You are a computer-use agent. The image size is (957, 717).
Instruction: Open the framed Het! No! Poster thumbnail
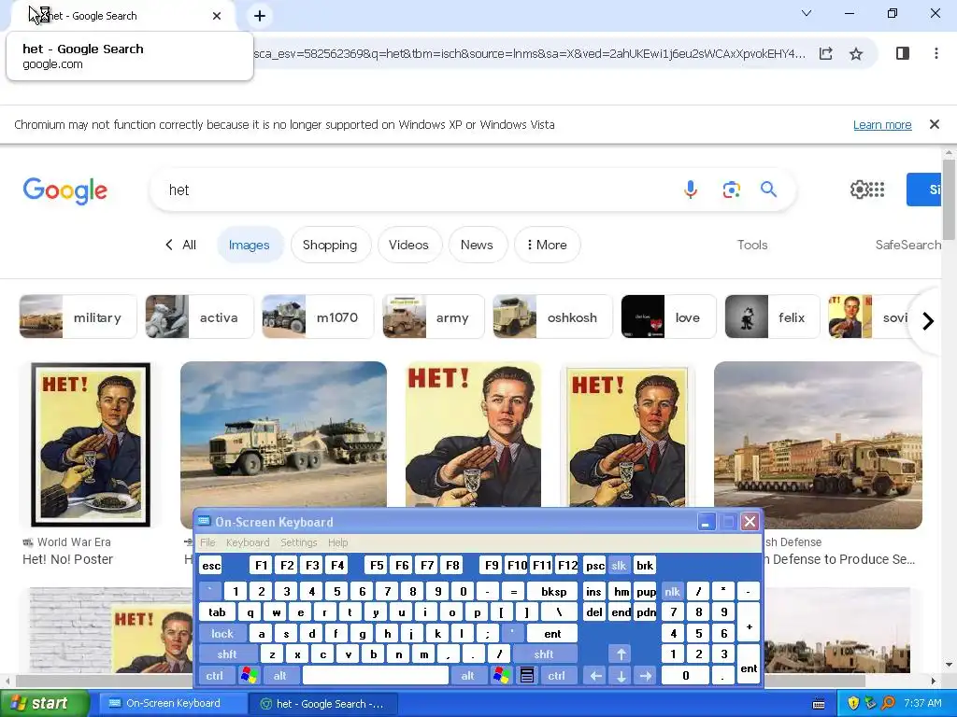pyautogui.click(x=91, y=444)
